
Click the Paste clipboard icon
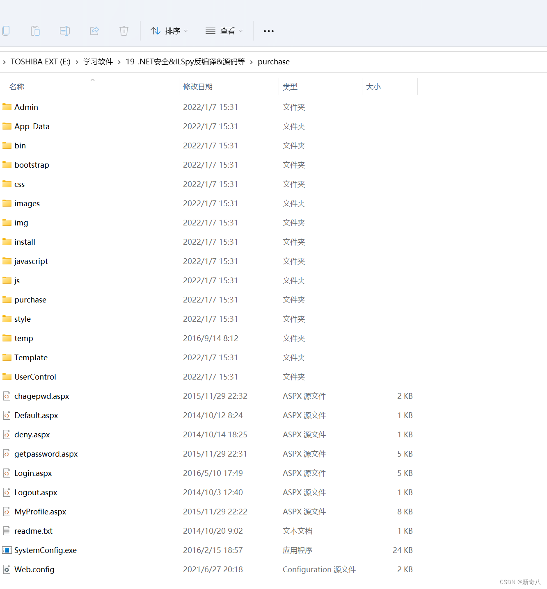[x=35, y=31]
